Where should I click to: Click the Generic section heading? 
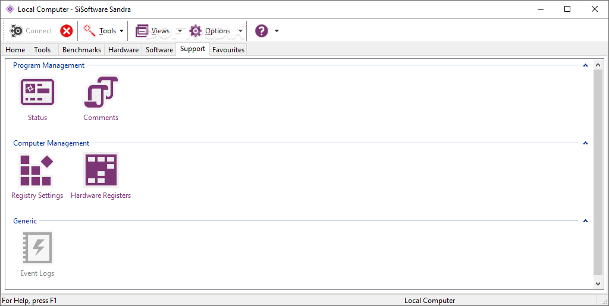[25, 220]
